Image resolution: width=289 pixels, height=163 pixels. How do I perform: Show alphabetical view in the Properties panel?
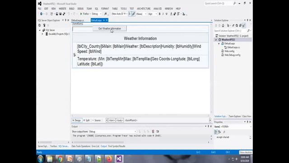[219, 132]
